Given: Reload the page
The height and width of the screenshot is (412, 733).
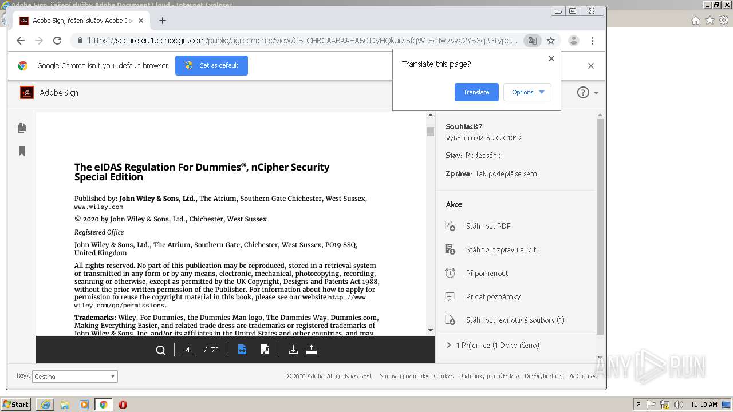Looking at the screenshot, I should [x=57, y=41].
